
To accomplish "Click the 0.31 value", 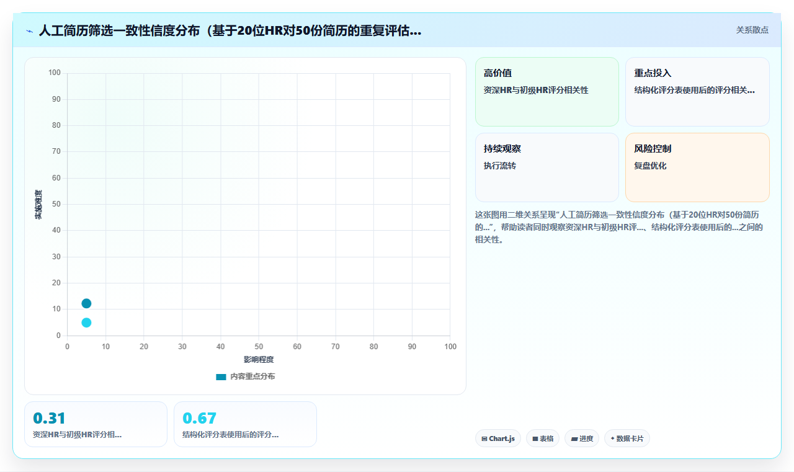I will (x=49, y=418).
